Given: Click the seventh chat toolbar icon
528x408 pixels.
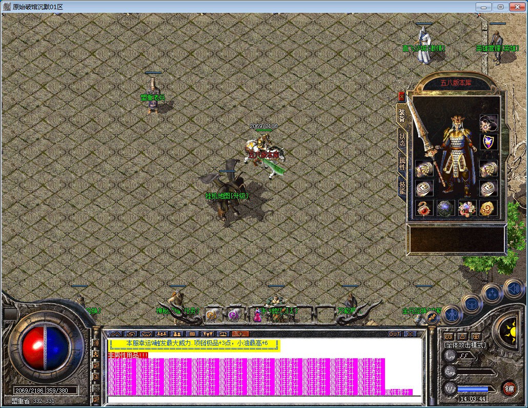Looking at the screenshot, I should point(208,334).
